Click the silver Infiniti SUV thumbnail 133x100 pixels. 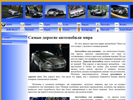pos(55,12)
